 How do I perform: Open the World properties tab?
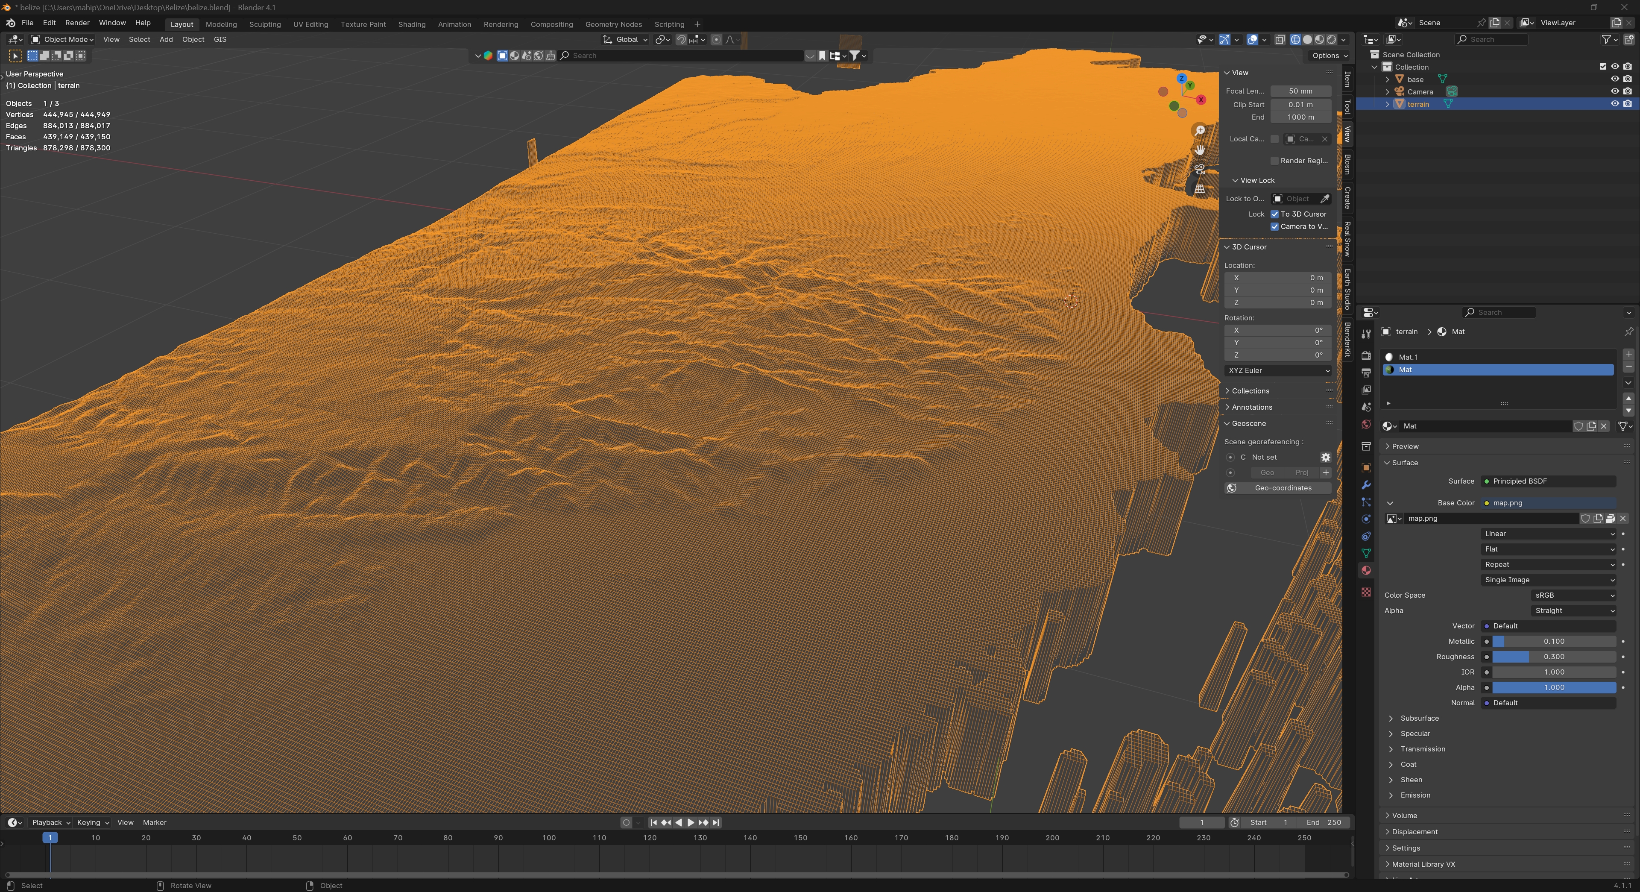[x=1366, y=425]
